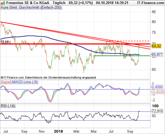Click the 80 price axis label
The image size is (165, 134).
(x=154, y=22)
